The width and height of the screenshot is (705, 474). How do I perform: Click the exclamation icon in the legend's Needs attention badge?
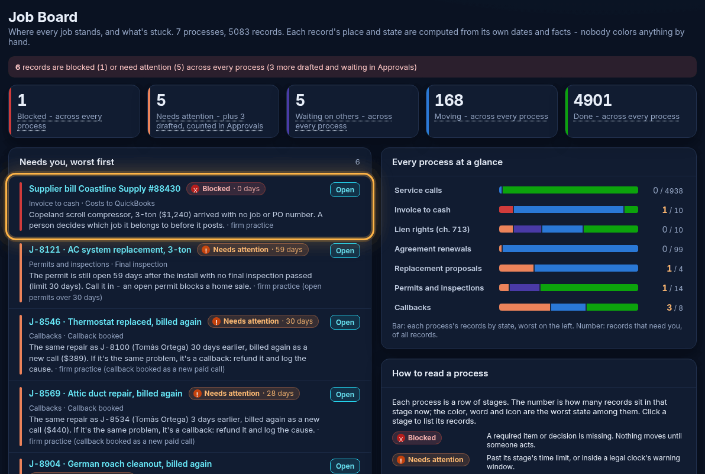tap(400, 460)
